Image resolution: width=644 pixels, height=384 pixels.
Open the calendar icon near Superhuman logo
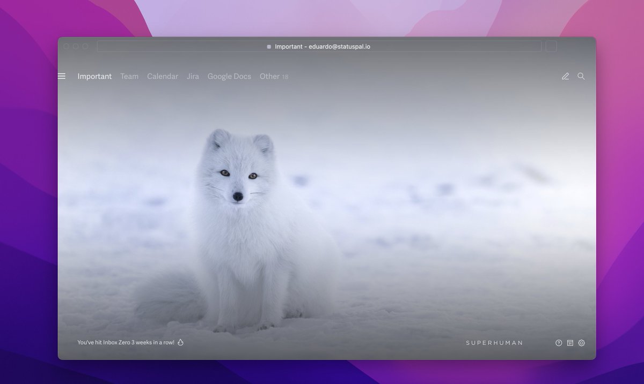click(570, 343)
